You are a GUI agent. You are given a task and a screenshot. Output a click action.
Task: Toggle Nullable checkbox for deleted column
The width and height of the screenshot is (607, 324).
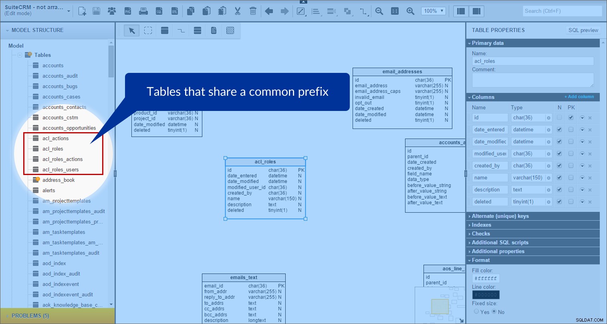click(x=559, y=202)
